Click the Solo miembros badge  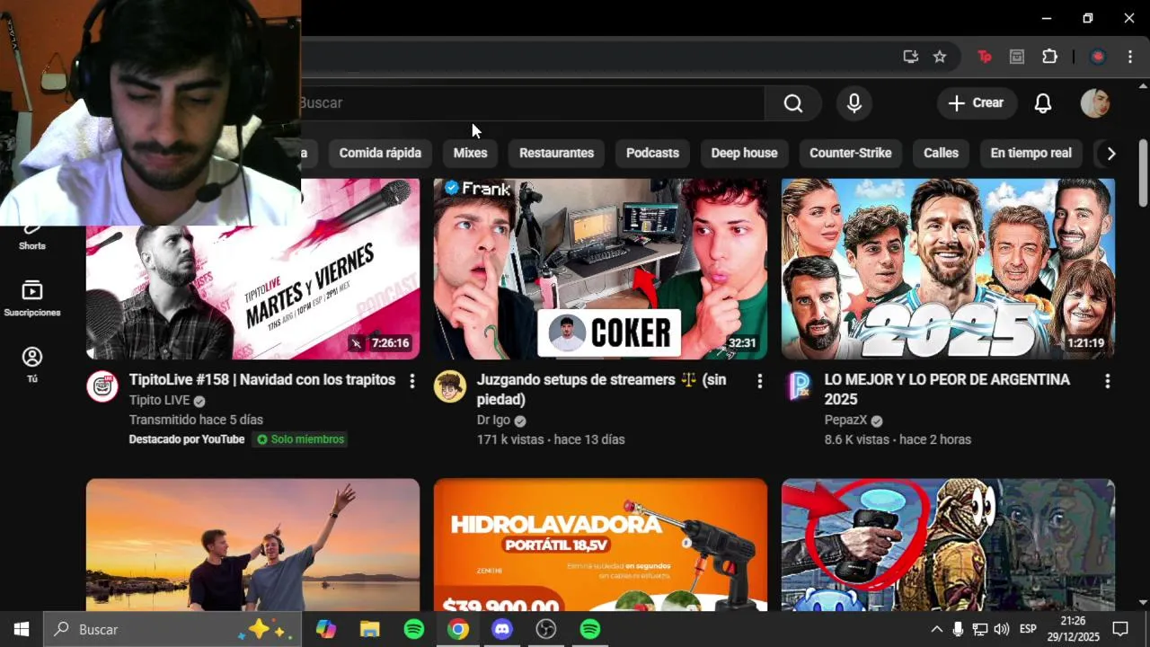(300, 439)
